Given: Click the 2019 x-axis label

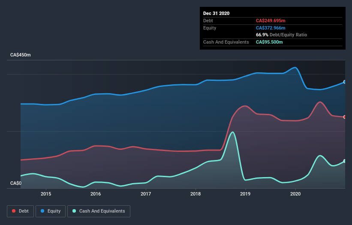Looking at the screenshot, I should (x=245, y=194).
